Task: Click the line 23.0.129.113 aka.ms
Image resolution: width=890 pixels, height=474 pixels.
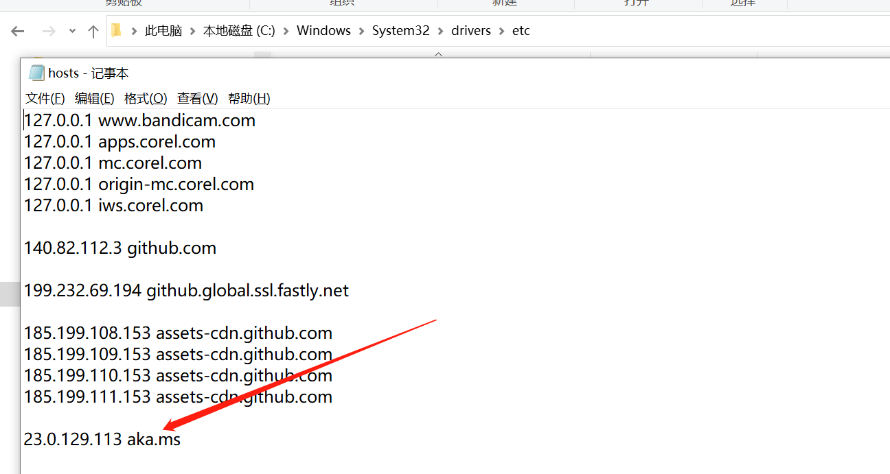Action: [102, 440]
